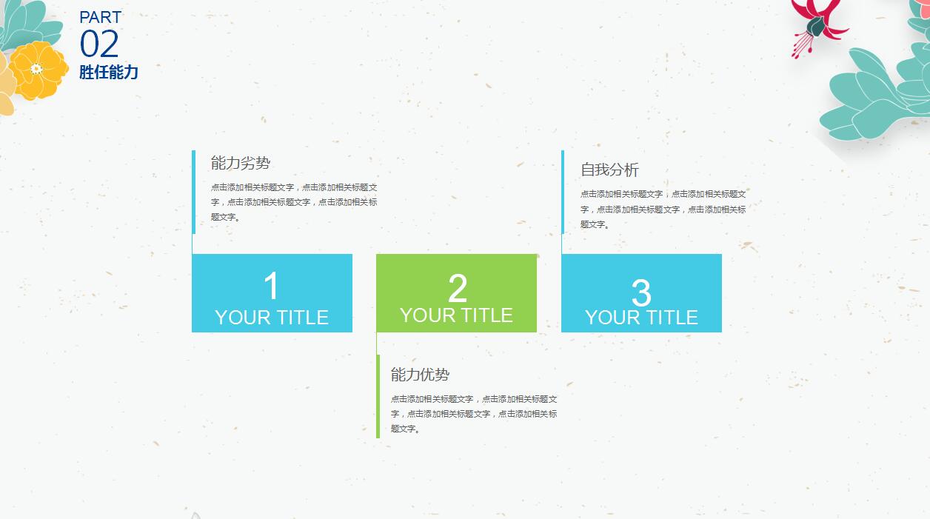Select "YOUR TITLE" text in box 3
This screenshot has width=930, height=519.
[x=641, y=318]
